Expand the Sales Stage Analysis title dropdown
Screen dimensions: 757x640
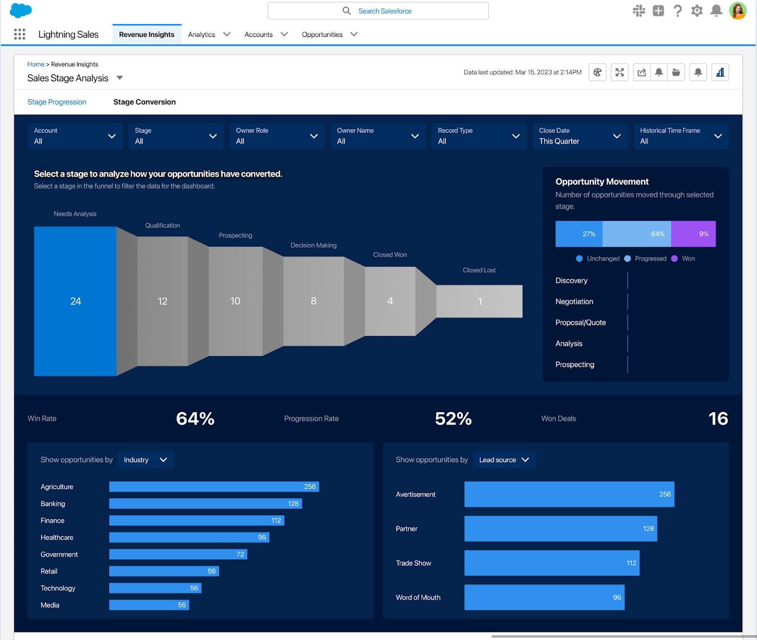click(x=120, y=78)
